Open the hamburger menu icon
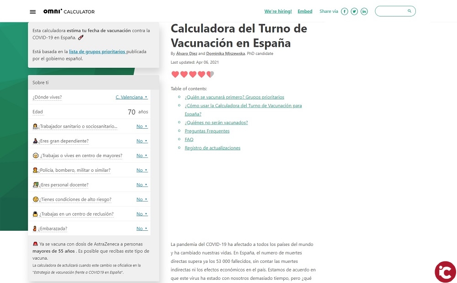 tap(32, 12)
